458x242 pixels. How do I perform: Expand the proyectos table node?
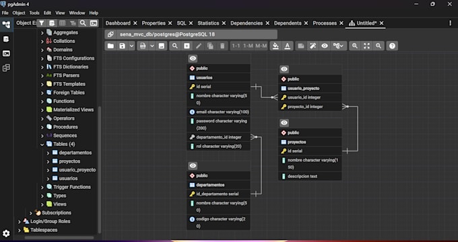[x=48, y=161]
